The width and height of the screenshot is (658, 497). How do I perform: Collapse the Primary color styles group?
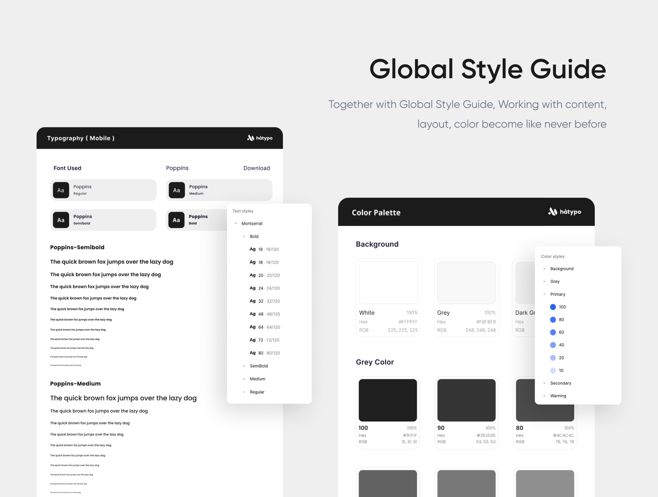tap(544, 294)
